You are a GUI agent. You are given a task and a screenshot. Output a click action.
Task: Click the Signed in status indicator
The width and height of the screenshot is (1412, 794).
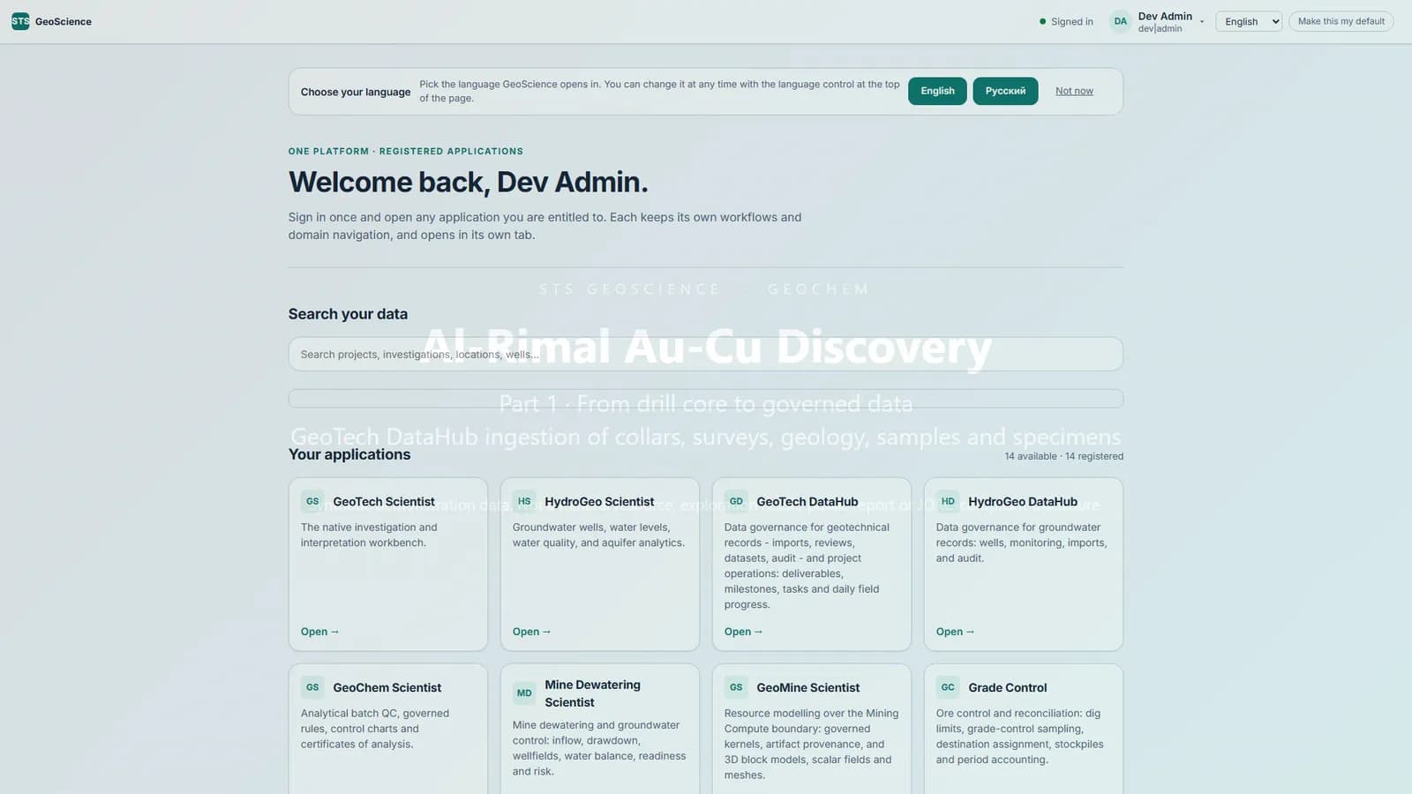pos(1066,22)
